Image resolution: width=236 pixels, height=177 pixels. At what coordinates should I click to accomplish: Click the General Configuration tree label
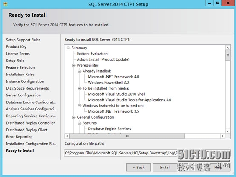tap(95, 117)
